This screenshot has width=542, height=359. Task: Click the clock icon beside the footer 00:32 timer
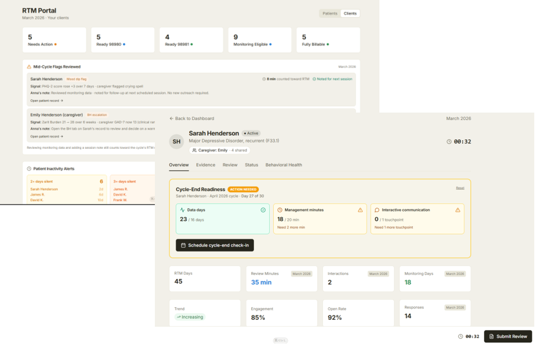[461, 337]
